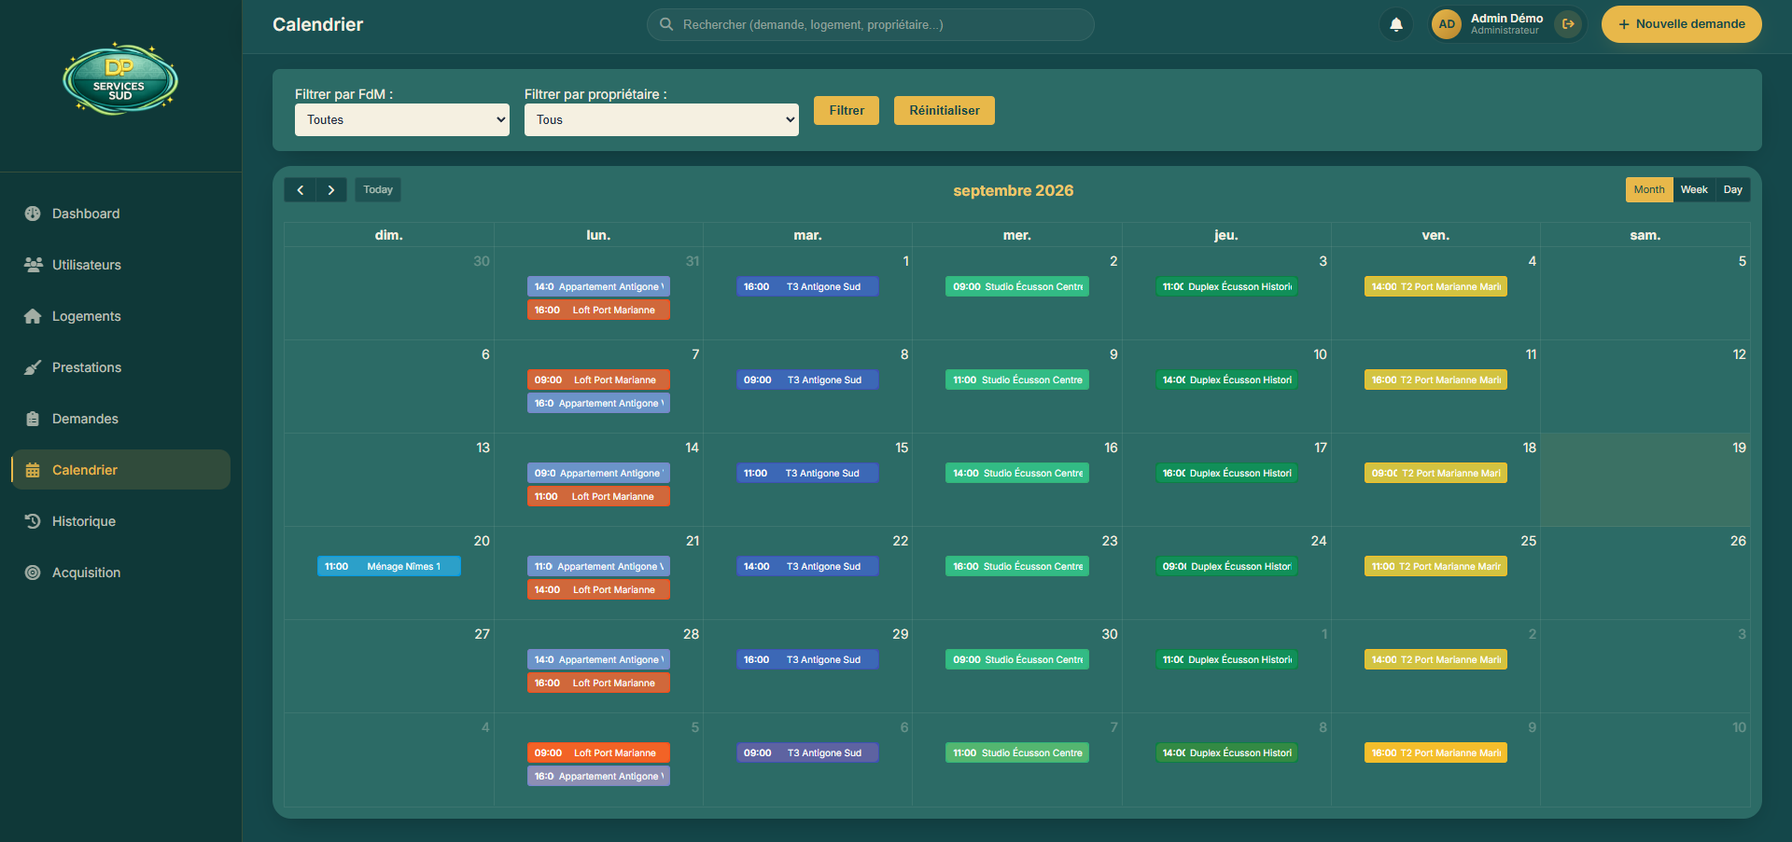
Task: Open Utilisateurs in the sidebar
Action: (120, 265)
